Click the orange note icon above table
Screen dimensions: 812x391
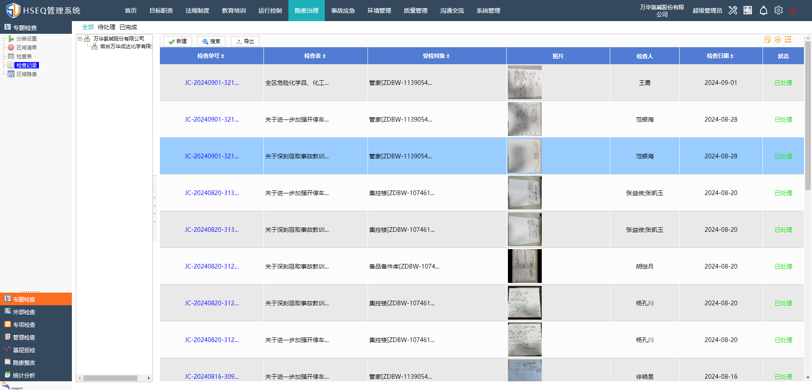[768, 40]
